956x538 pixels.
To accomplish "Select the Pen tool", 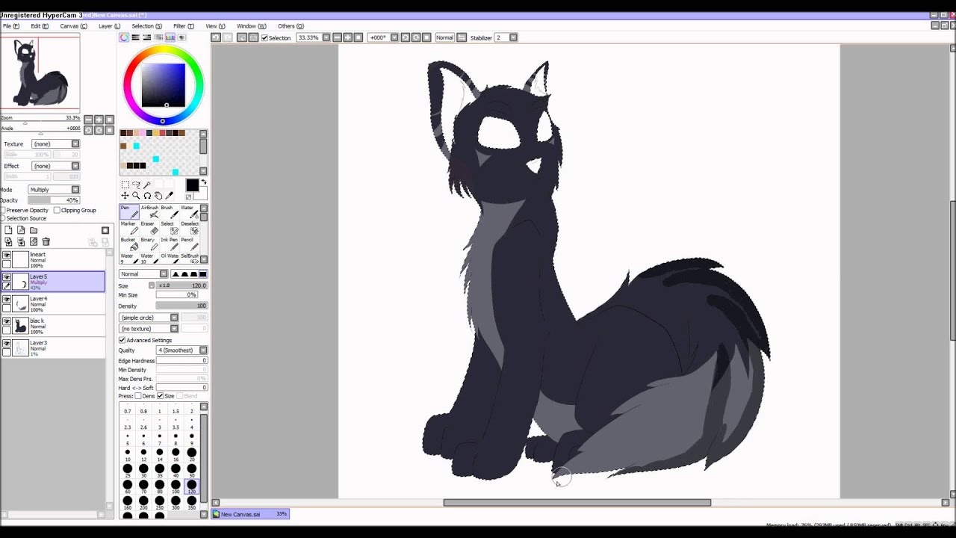I will (x=128, y=211).
